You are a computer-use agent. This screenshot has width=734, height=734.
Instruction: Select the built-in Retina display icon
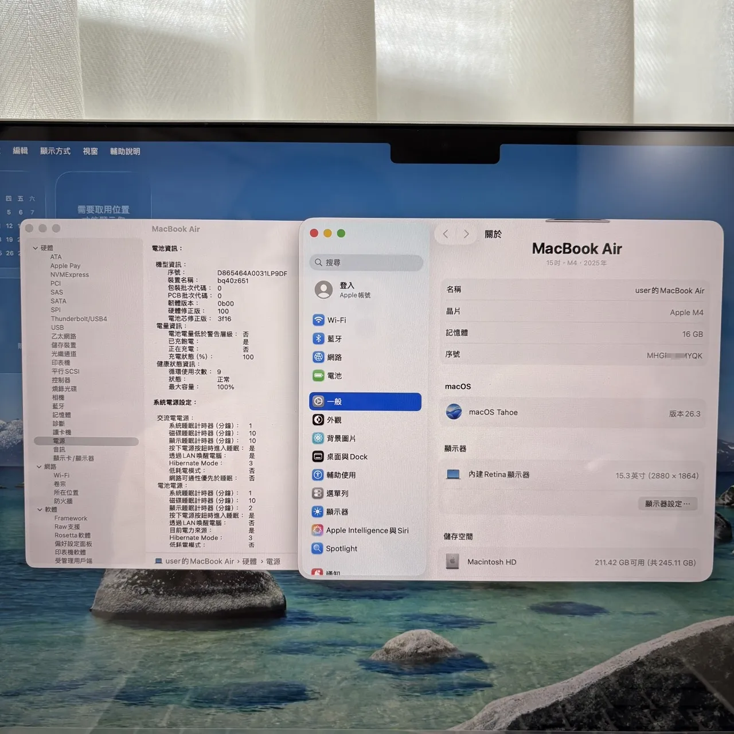point(453,474)
